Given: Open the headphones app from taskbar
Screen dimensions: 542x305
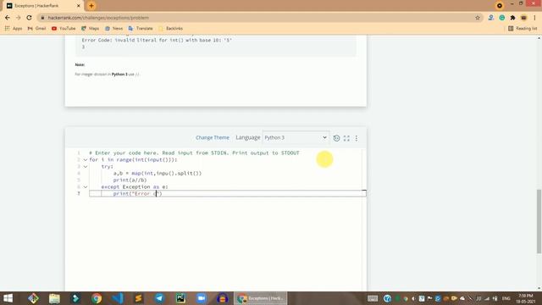Looking at the screenshot, I should tap(223, 298).
